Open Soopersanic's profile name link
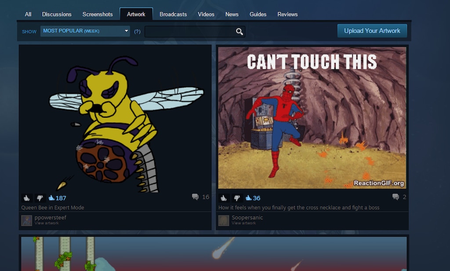The height and width of the screenshot is (271, 450). (x=247, y=217)
